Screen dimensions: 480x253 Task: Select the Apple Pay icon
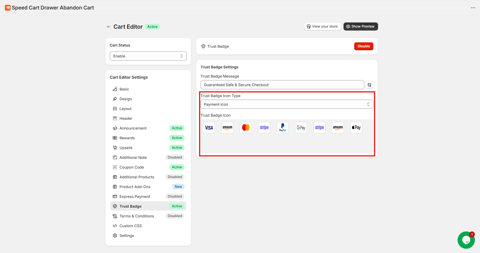pos(356,128)
